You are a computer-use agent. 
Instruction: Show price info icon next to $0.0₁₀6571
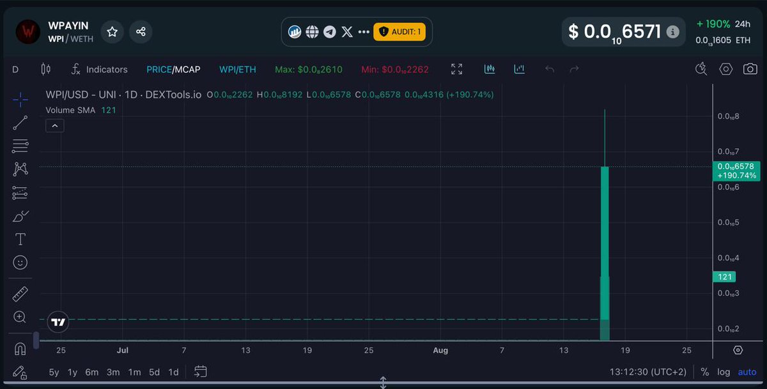(x=672, y=31)
